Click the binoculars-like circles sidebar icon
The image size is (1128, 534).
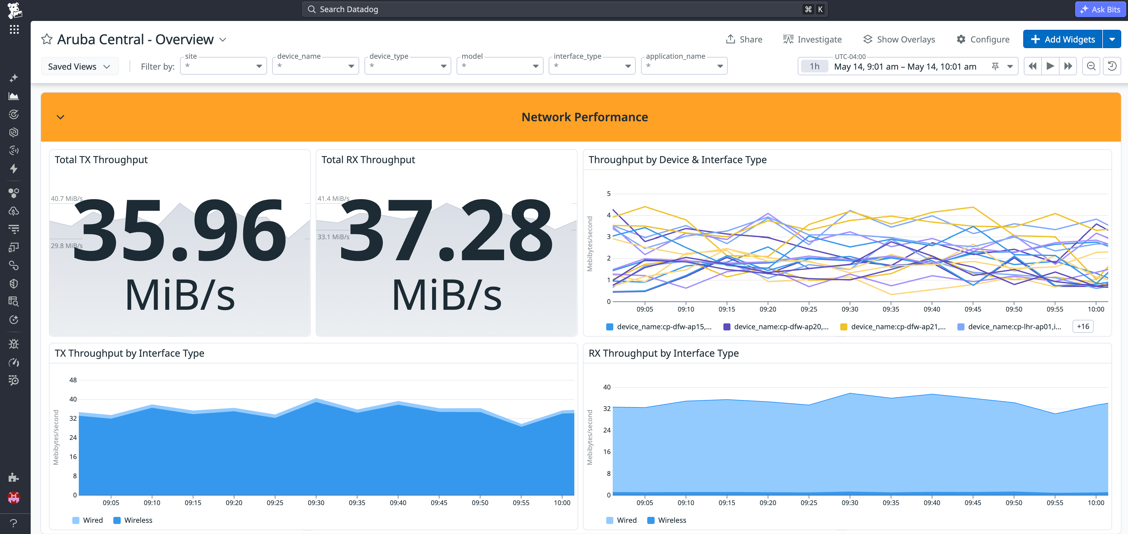[x=14, y=193]
